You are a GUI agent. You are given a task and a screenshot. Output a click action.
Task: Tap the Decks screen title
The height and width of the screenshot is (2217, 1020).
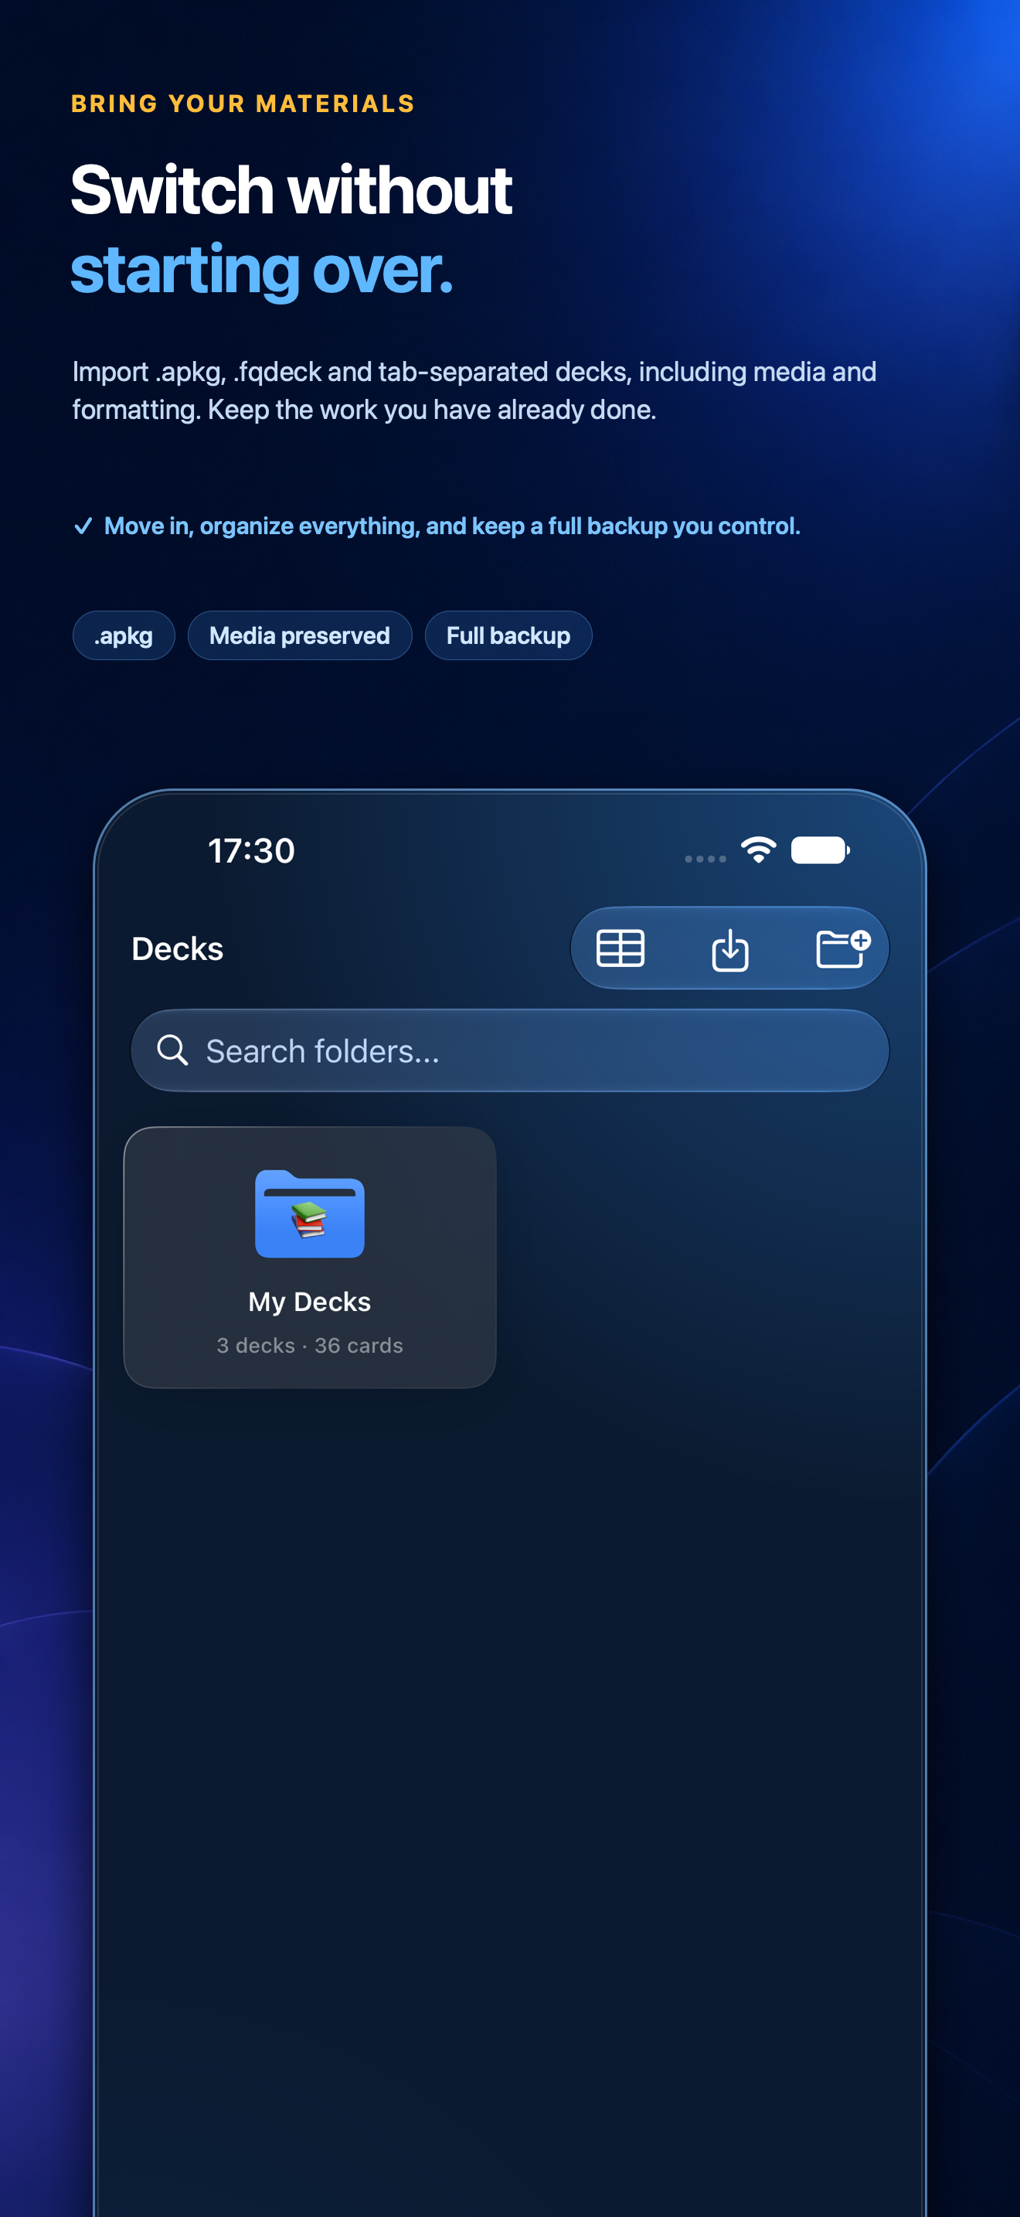tap(177, 948)
